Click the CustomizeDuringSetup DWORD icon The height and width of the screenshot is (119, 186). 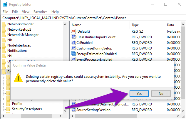(73, 48)
